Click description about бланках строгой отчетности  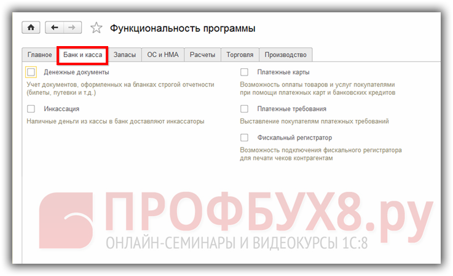(x=120, y=89)
